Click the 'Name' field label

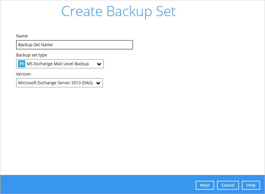[22, 36]
